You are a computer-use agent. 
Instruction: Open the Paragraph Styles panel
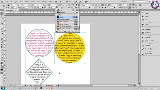(x=149, y=41)
